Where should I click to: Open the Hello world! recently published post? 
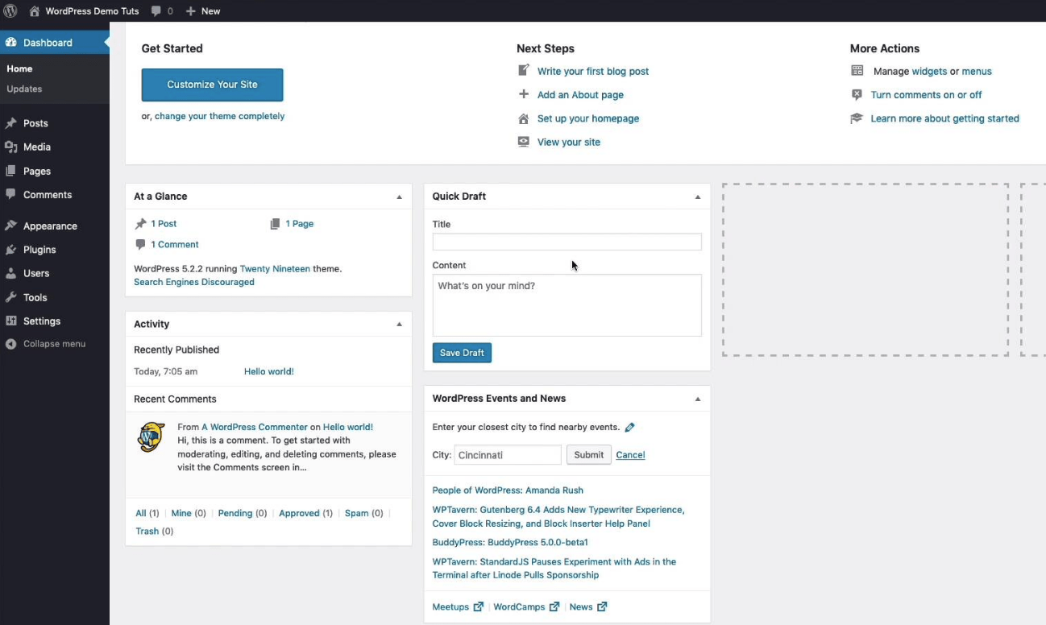coord(269,371)
